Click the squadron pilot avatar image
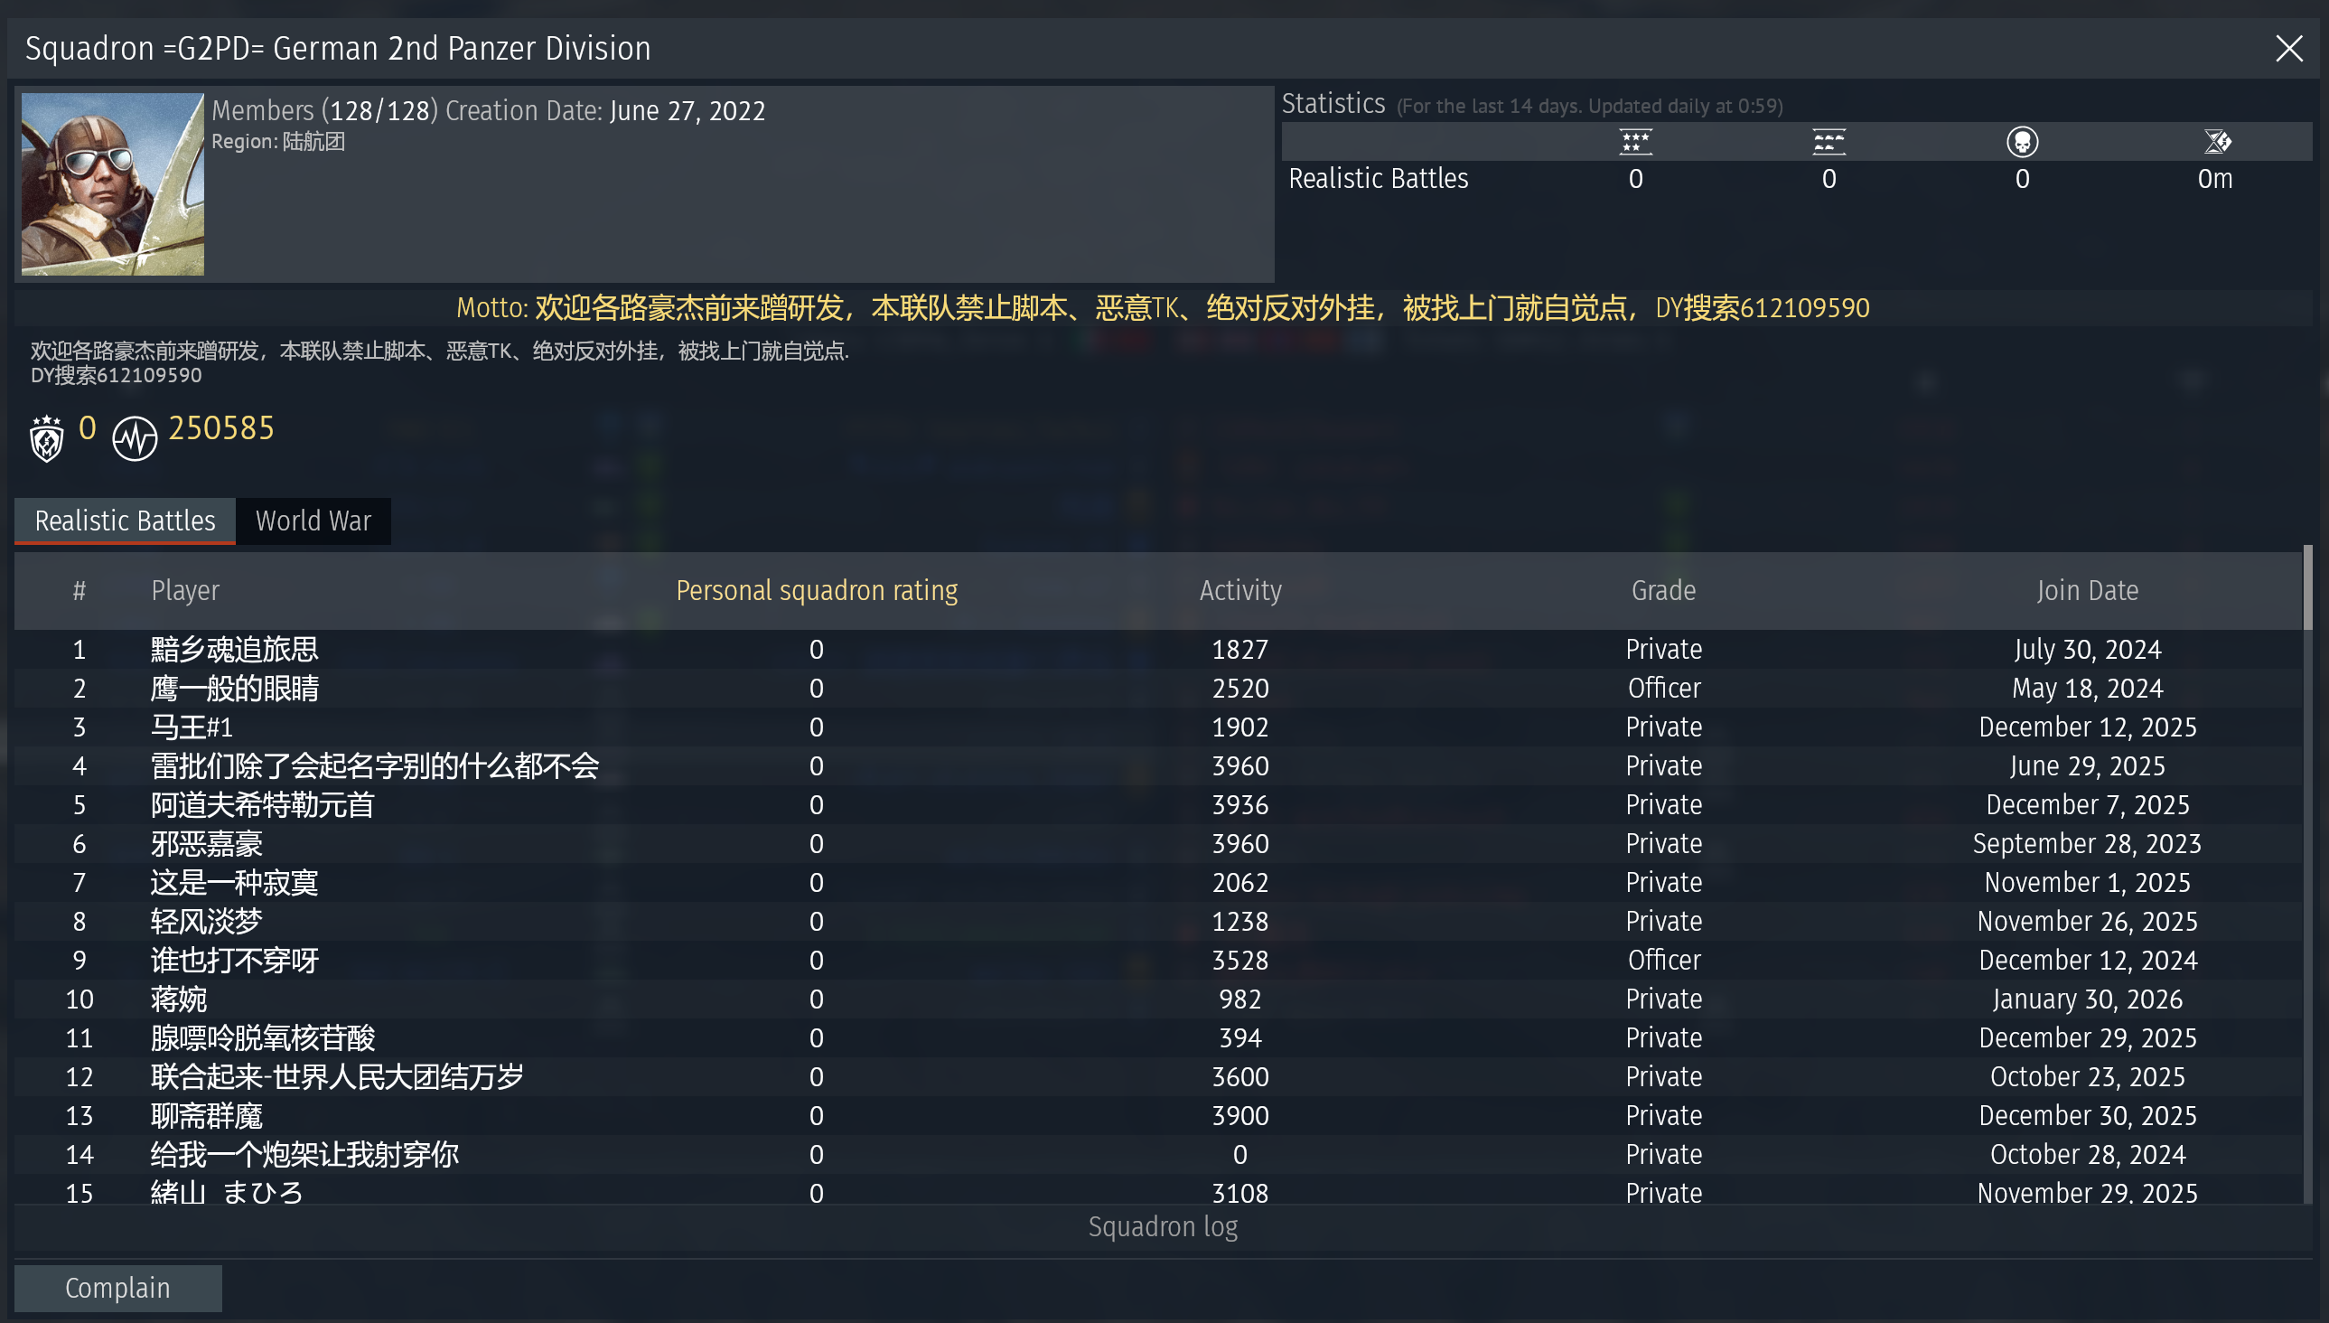The width and height of the screenshot is (2329, 1323). (x=113, y=183)
